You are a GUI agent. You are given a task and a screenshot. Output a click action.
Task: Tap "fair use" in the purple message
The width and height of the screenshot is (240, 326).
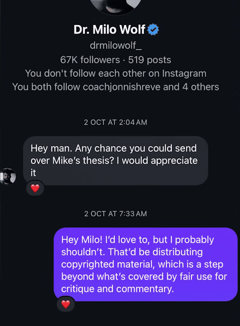click(190, 276)
